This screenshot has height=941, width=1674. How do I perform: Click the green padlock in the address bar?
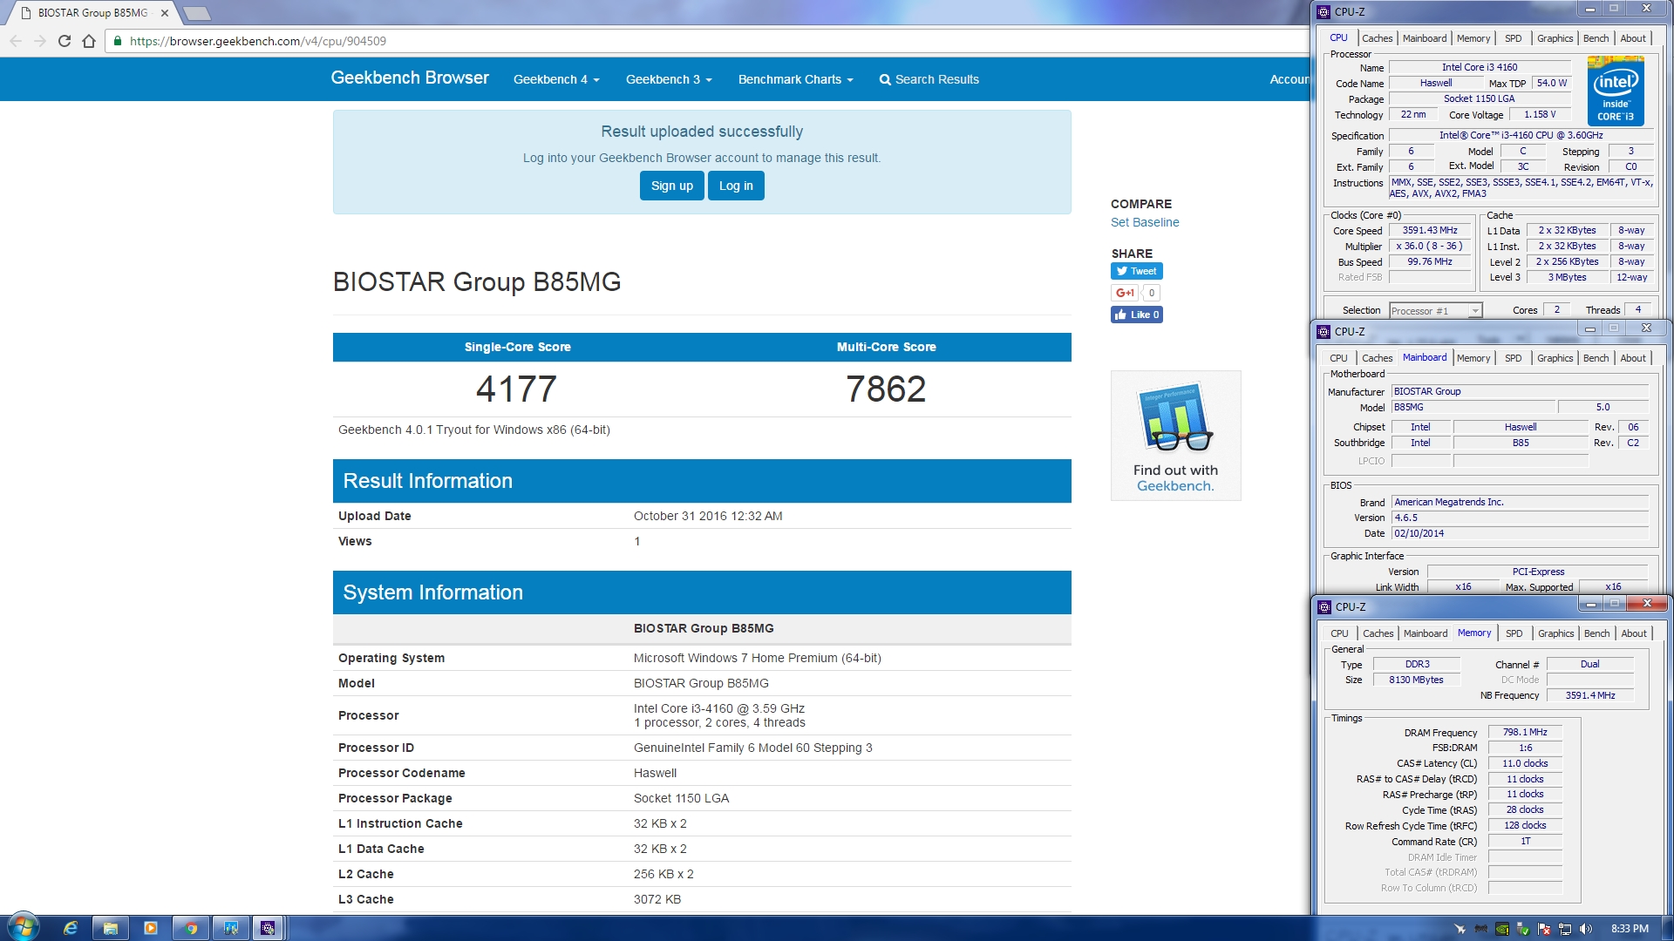click(118, 41)
